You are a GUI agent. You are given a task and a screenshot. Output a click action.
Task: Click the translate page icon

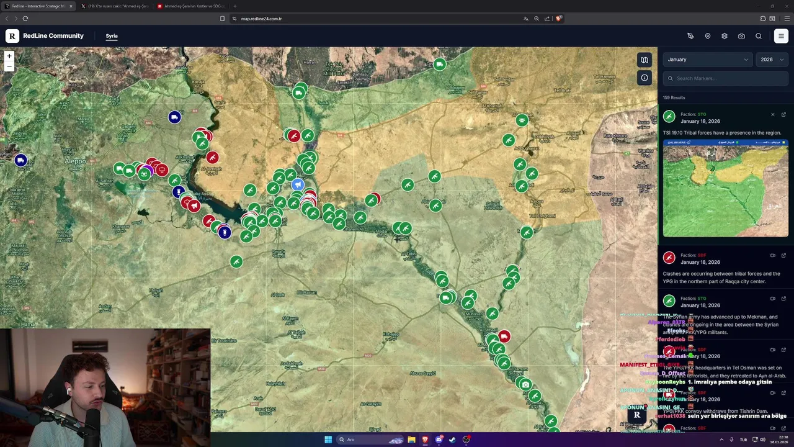click(526, 19)
